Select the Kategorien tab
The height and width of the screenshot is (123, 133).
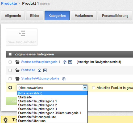tap(57, 15)
